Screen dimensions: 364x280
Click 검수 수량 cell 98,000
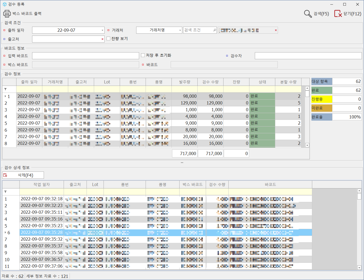[x=210, y=96]
